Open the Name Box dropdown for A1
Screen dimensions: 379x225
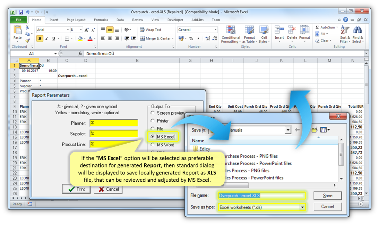55,54
